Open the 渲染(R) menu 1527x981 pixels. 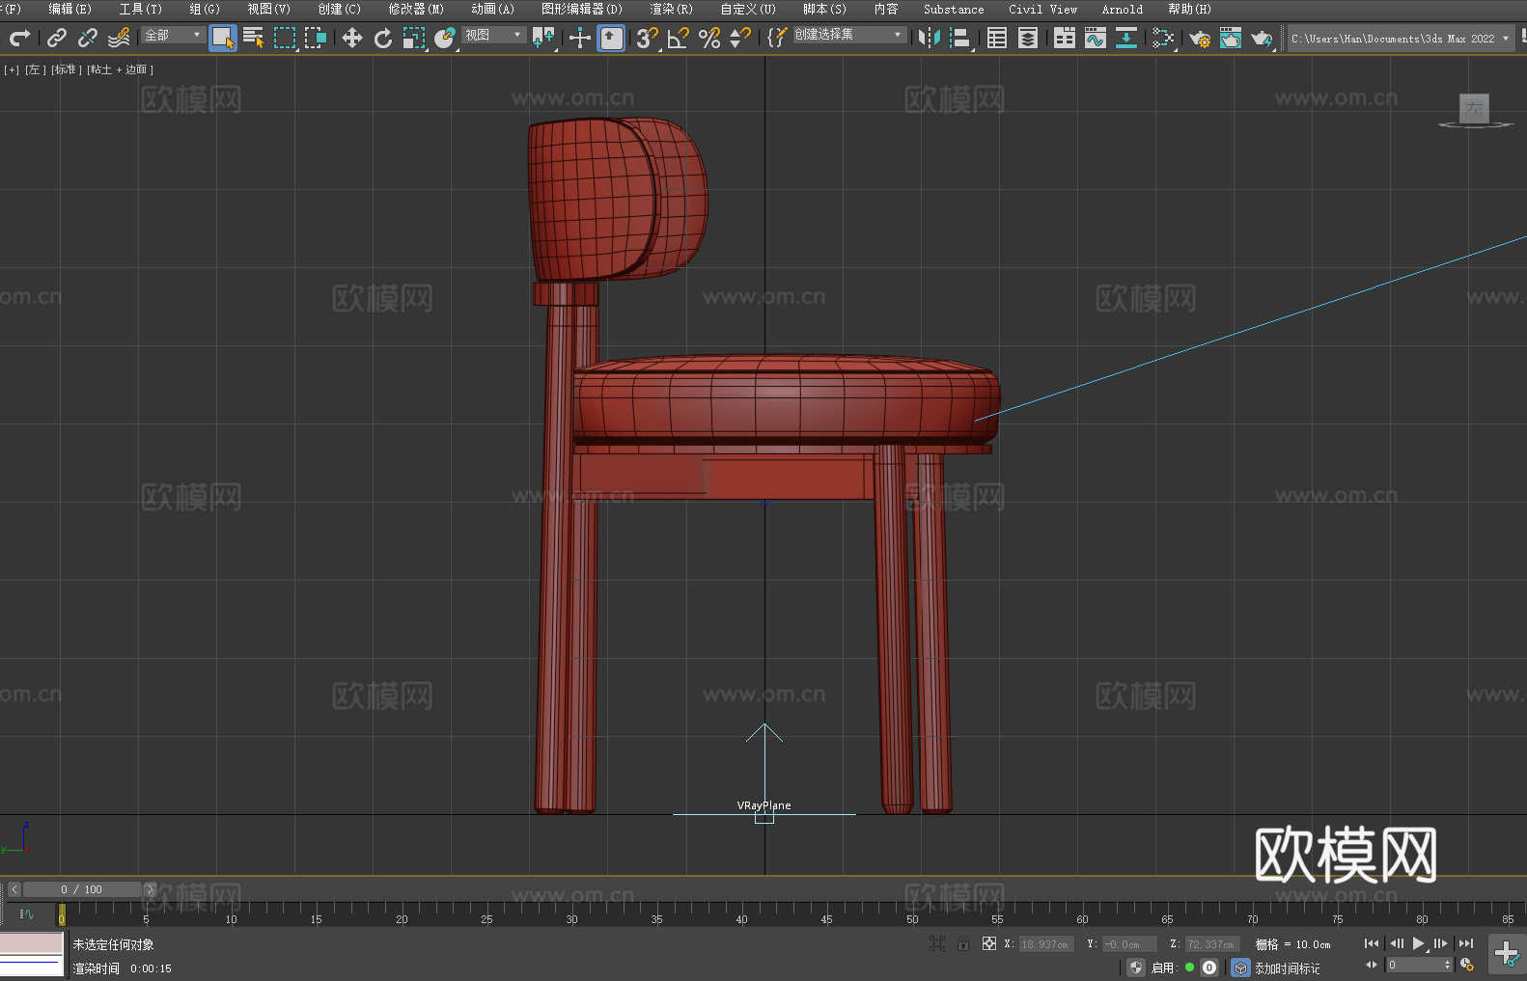[x=671, y=9]
